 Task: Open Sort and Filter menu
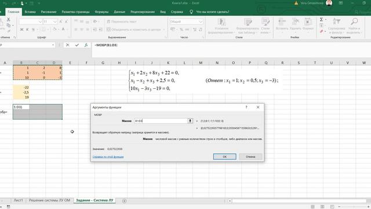(336, 26)
